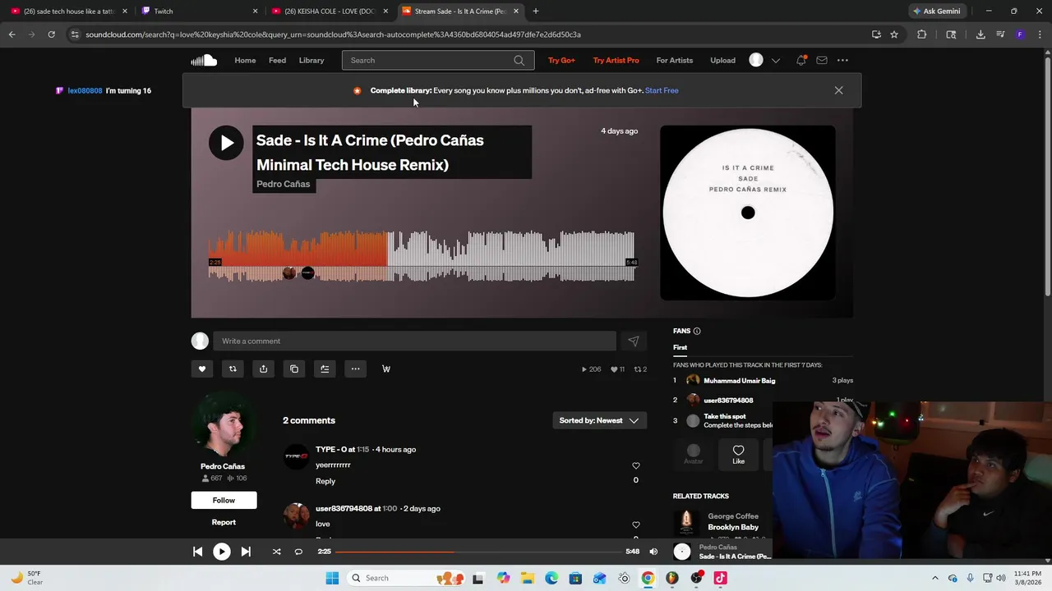Reply to TYPE - O's comment

point(325,481)
